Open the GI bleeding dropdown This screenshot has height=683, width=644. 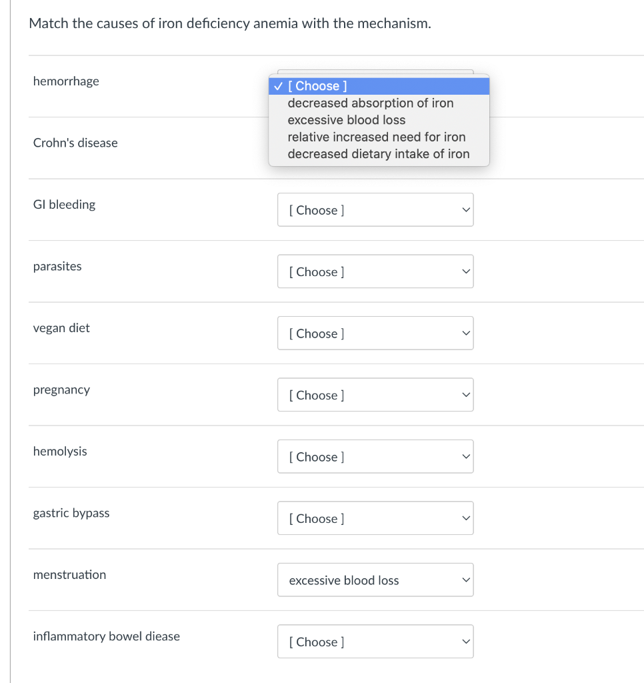[375, 210]
